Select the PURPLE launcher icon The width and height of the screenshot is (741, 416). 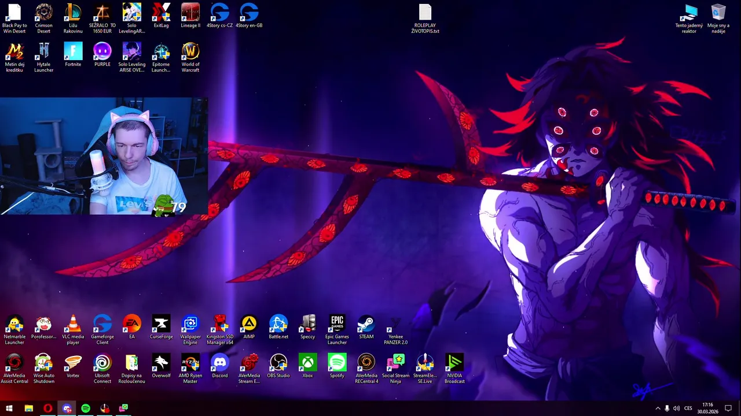tap(102, 54)
